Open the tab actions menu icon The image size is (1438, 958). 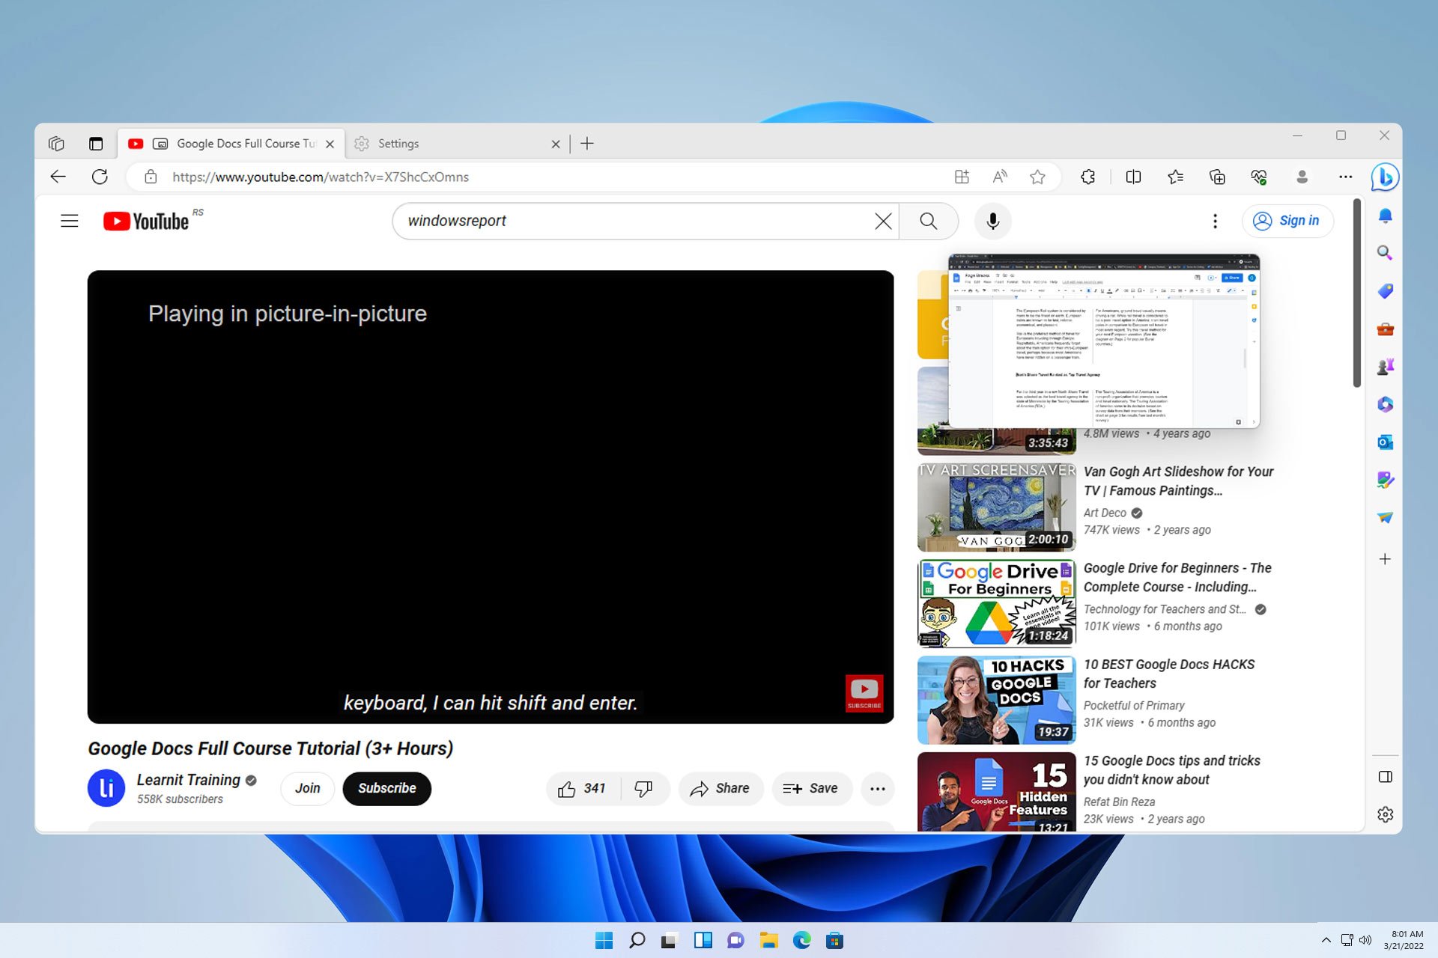[96, 144]
